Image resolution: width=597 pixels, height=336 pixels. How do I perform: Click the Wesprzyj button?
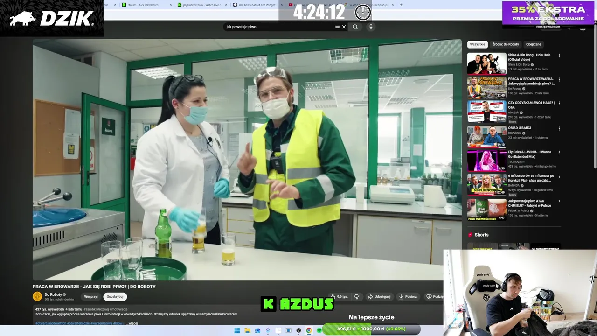click(x=91, y=296)
